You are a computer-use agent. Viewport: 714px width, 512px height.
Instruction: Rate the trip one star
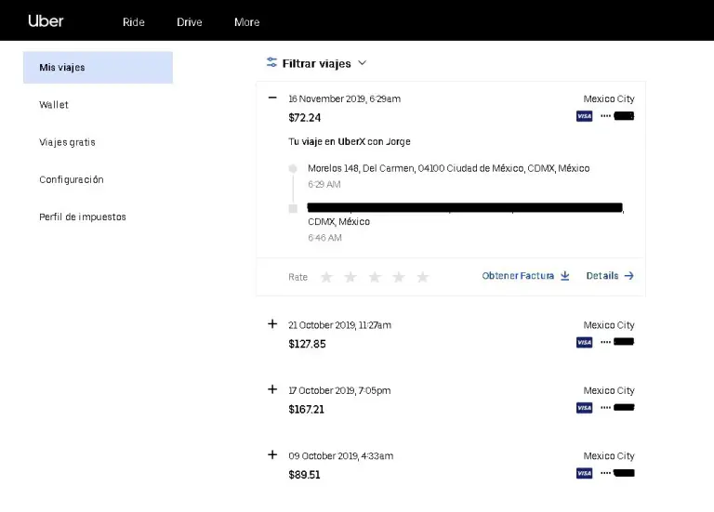coord(326,277)
